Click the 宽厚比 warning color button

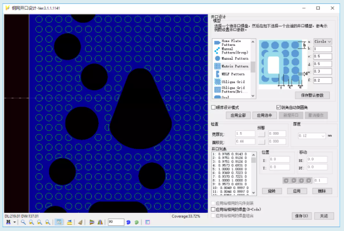pyautogui.click(x=261, y=134)
